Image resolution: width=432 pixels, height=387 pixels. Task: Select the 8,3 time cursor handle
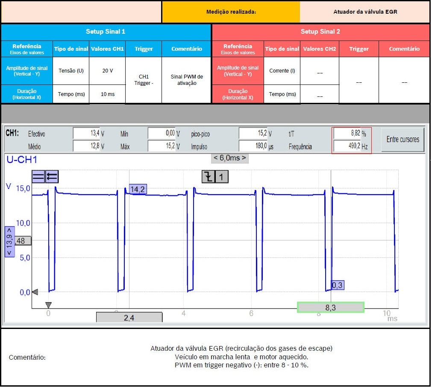[x=330, y=307]
